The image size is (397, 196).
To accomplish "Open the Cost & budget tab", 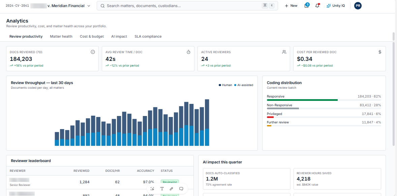I will point(92,36).
